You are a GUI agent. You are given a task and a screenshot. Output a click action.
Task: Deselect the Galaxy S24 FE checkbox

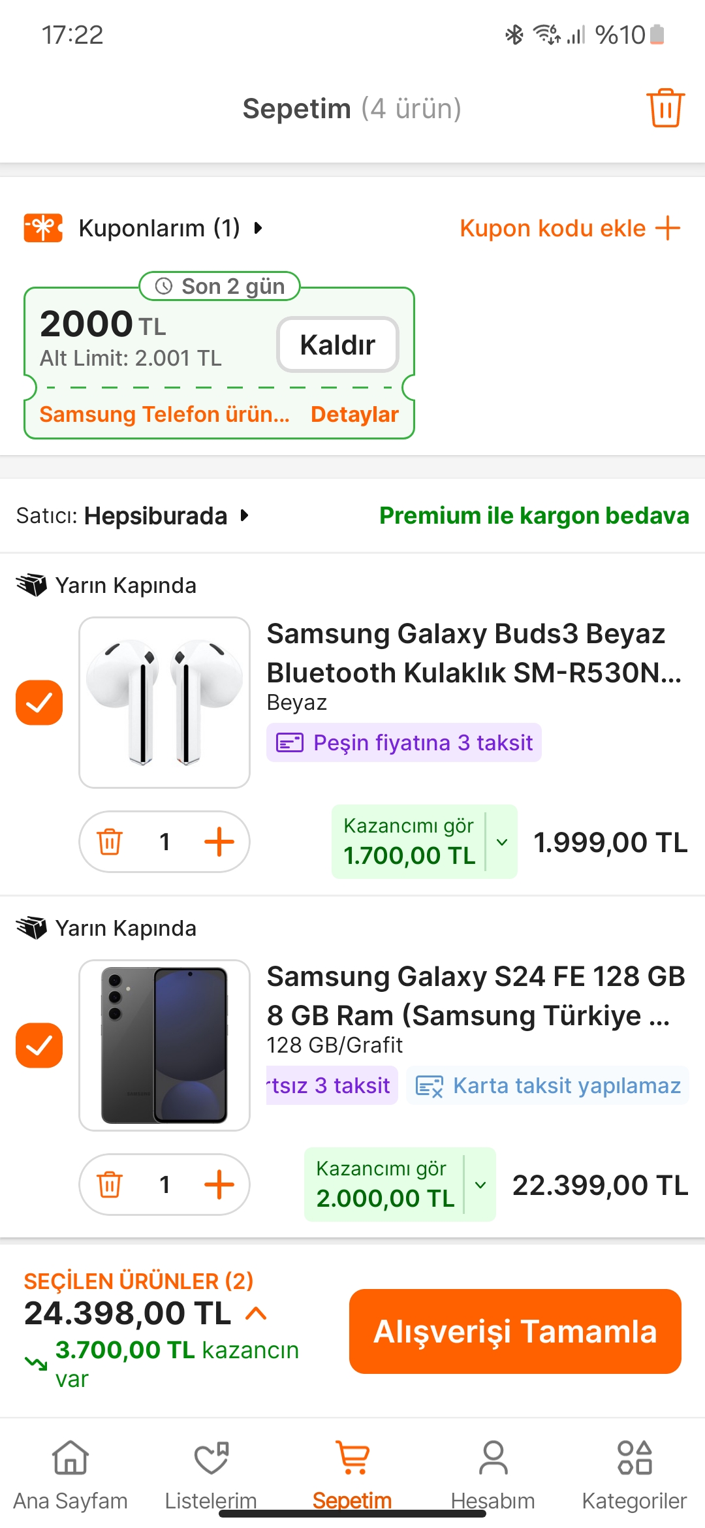(39, 1045)
